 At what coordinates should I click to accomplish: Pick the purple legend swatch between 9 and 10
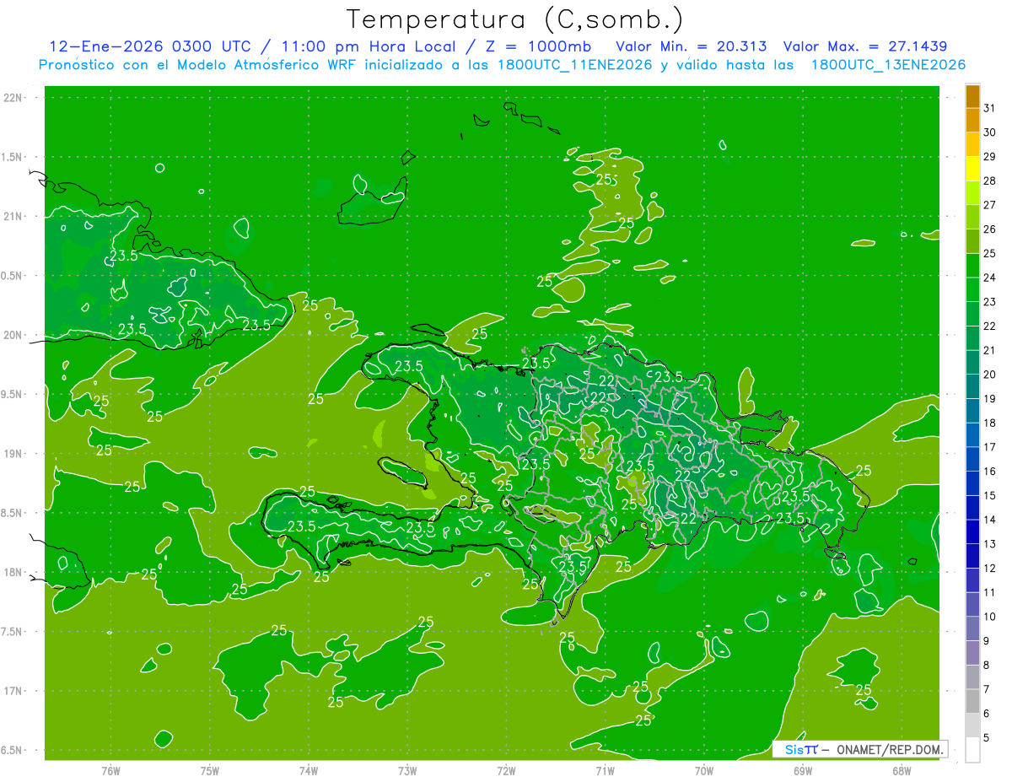pyautogui.click(x=972, y=629)
